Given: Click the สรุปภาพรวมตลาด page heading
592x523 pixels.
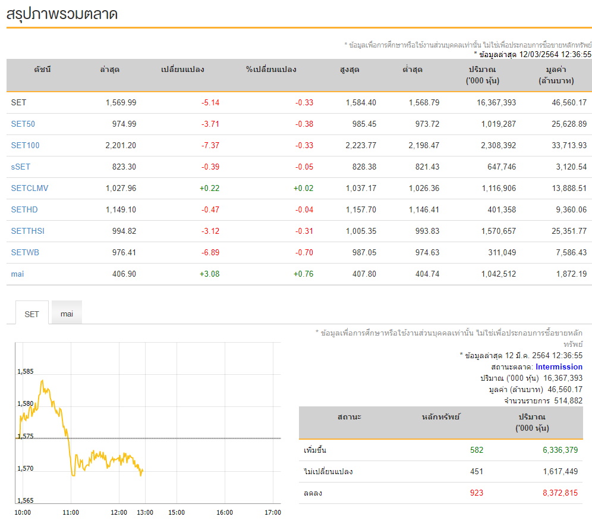Looking at the screenshot, I should click(62, 14).
